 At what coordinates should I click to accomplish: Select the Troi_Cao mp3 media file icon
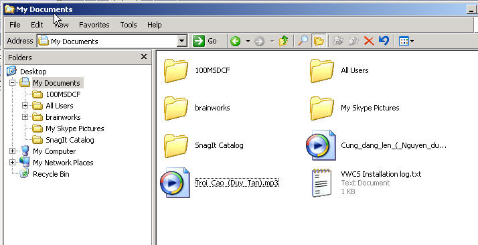coord(175,183)
